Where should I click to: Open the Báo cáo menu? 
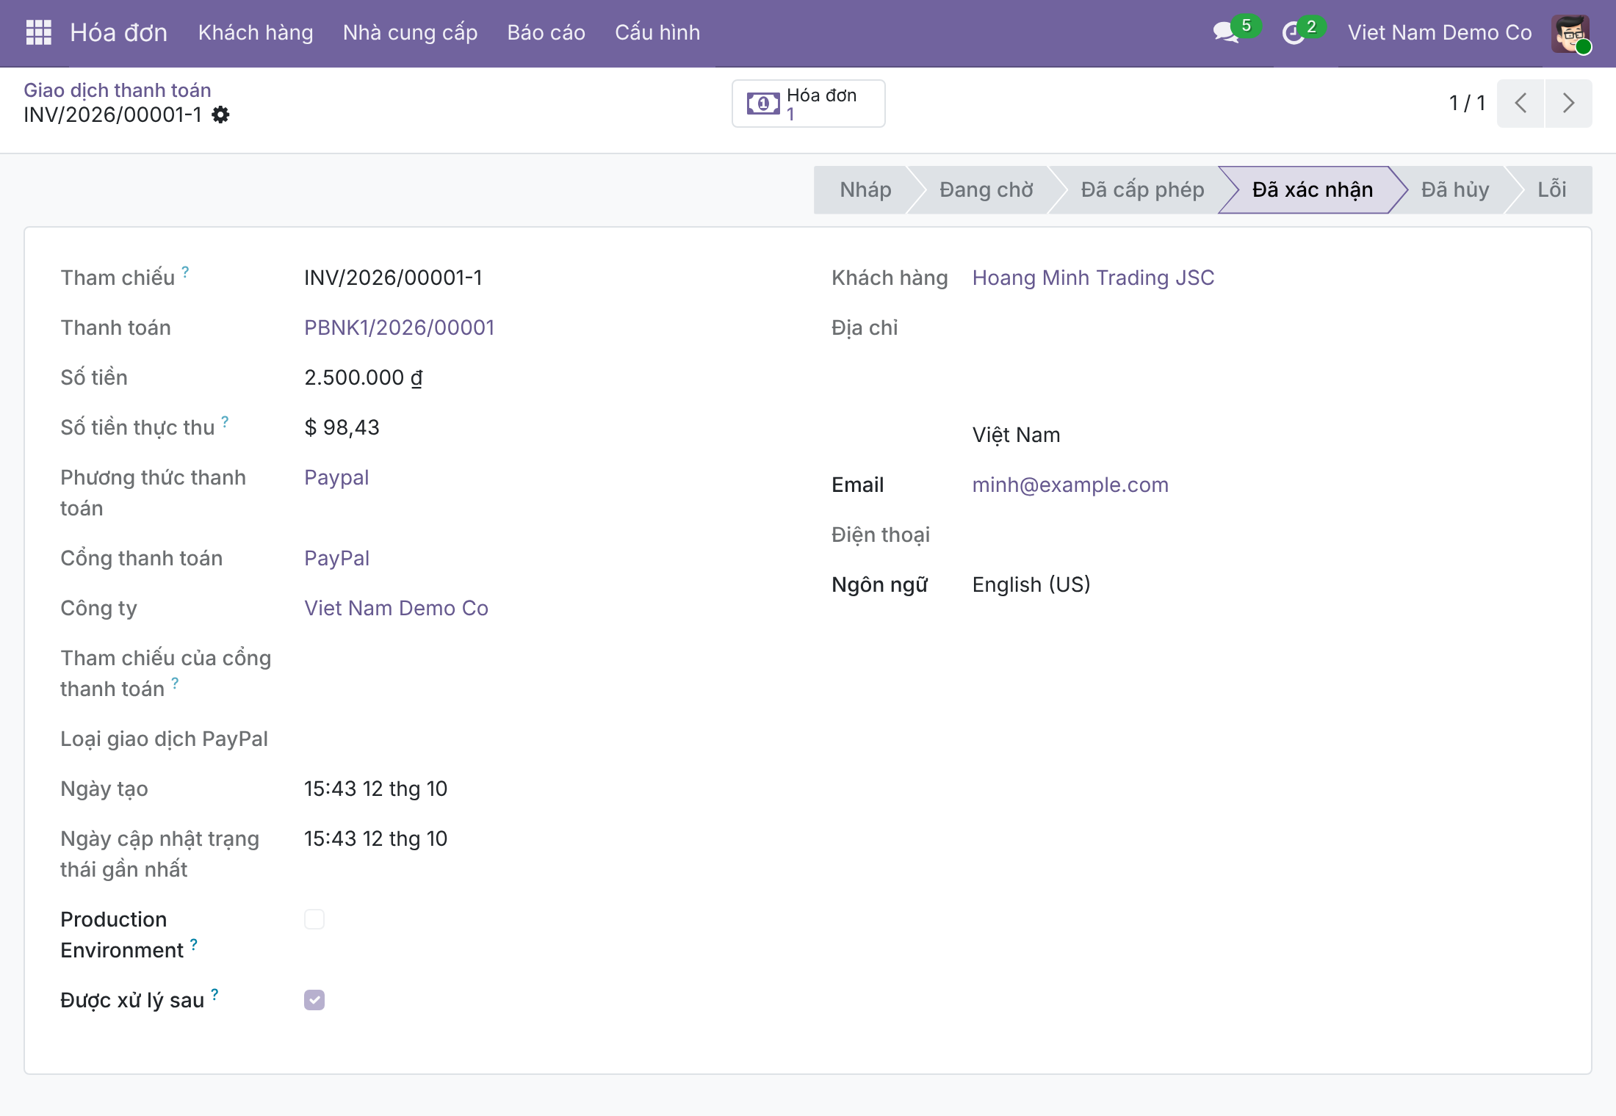pos(546,32)
